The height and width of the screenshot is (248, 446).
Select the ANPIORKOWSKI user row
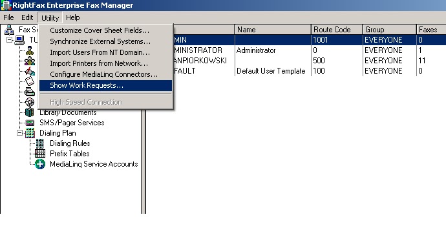click(x=310, y=61)
